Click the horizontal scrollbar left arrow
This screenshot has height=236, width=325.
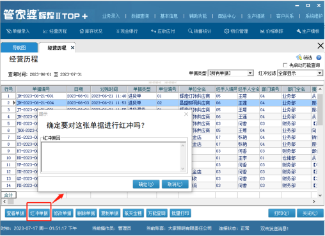[x=4, y=201]
